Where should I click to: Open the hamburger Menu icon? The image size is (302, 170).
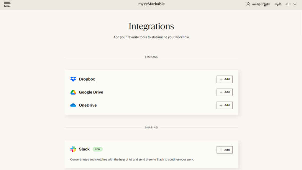click(x=7, y=3)
